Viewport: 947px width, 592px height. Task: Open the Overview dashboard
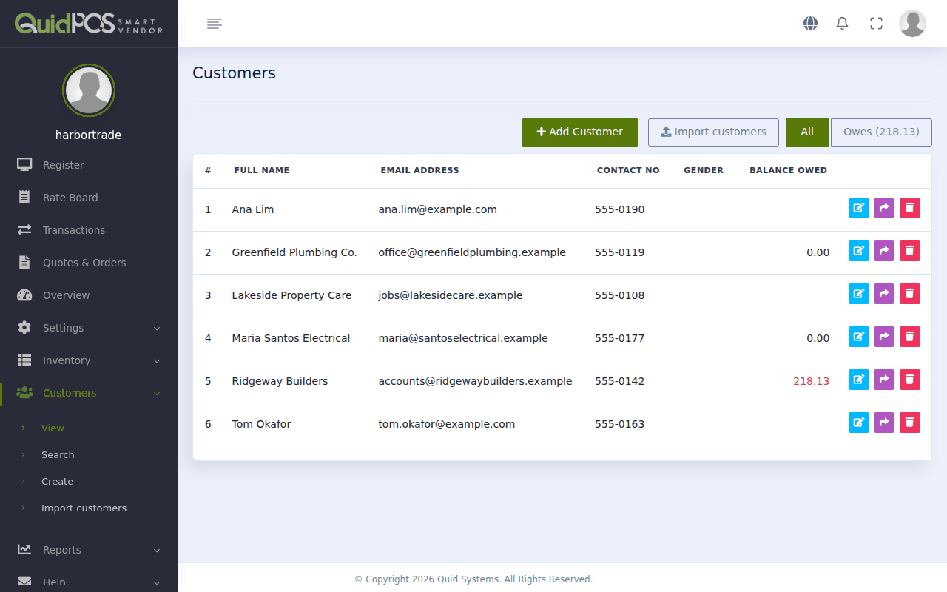point(89,295)
